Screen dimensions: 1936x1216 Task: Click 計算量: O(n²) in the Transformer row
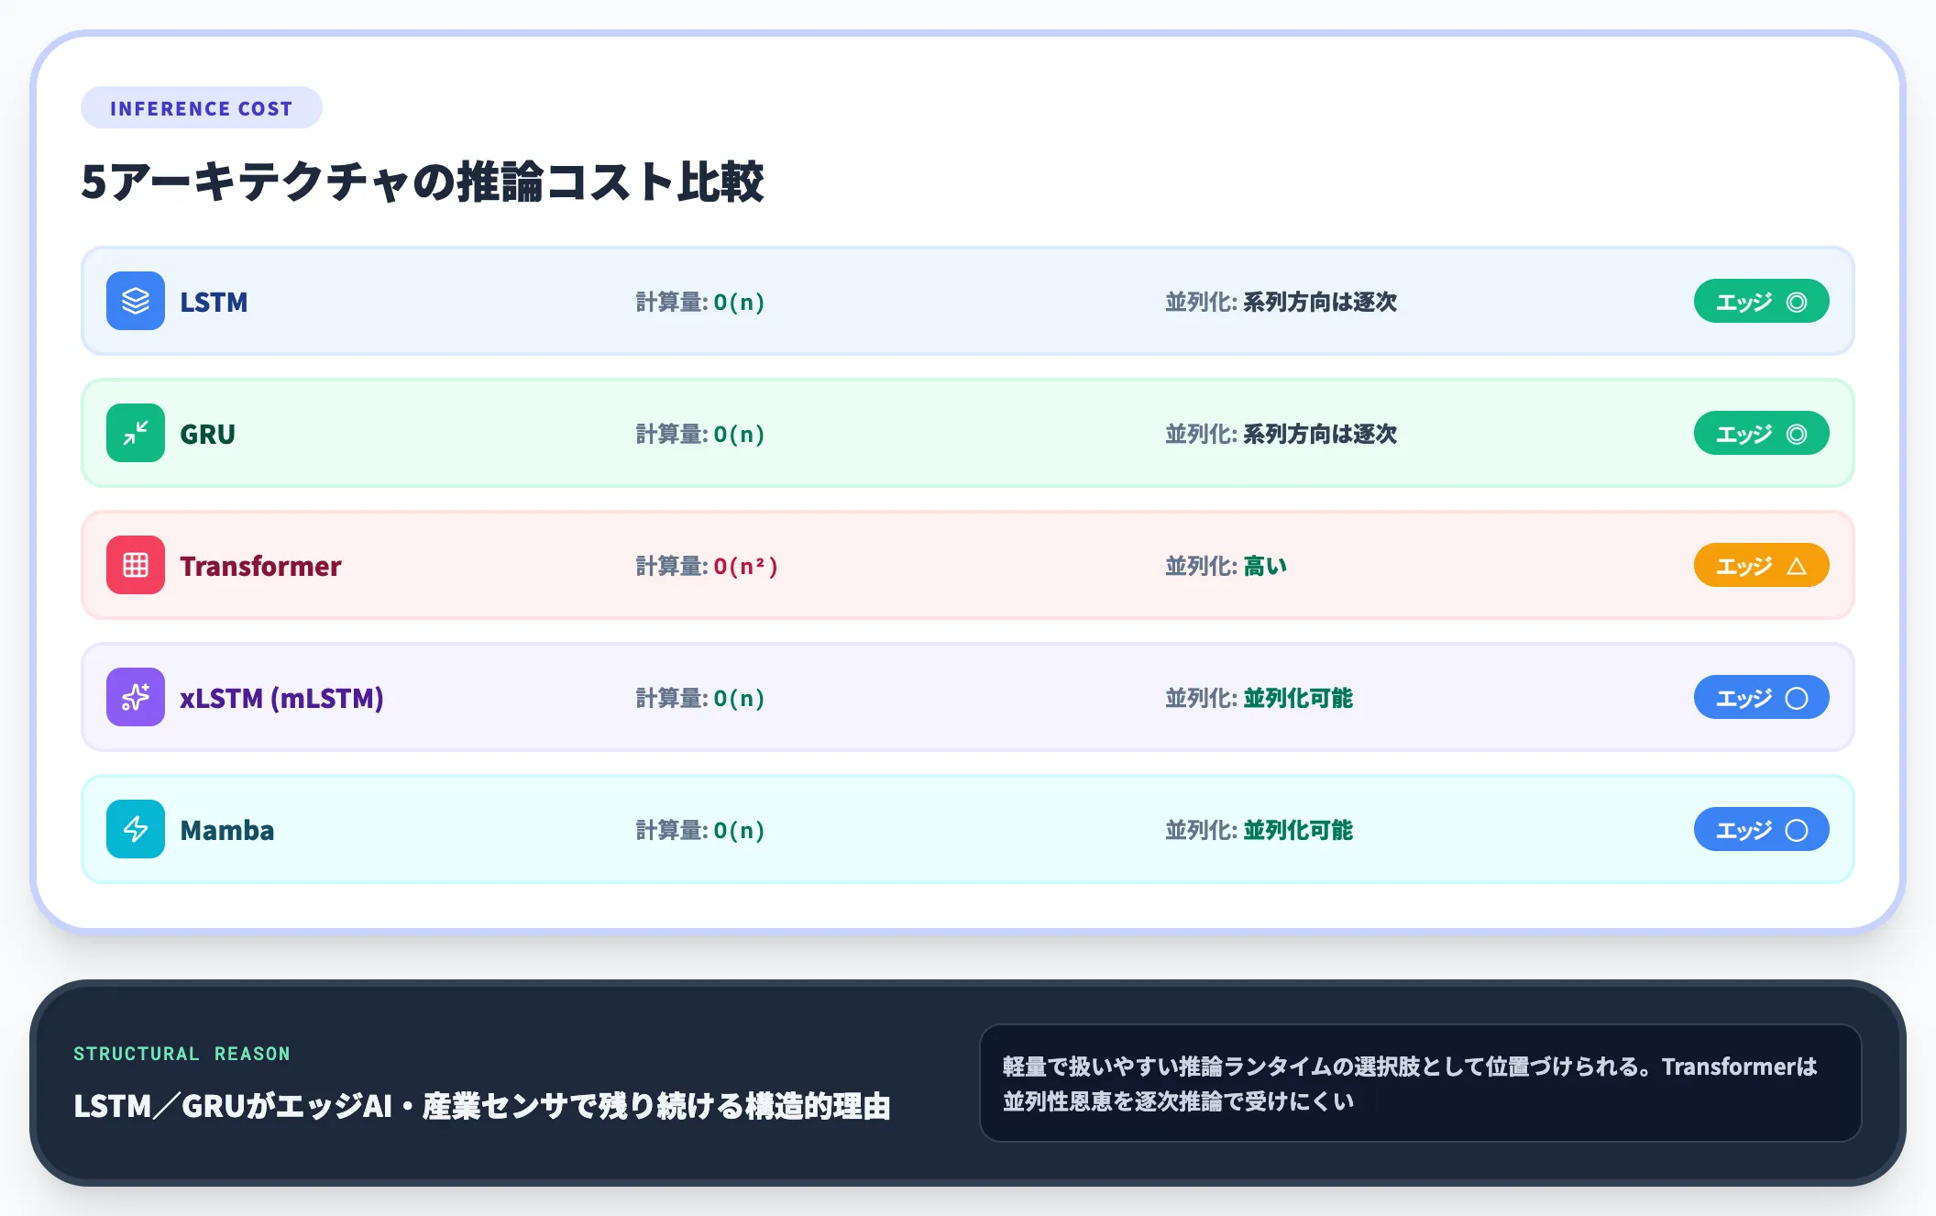point(707,566)
